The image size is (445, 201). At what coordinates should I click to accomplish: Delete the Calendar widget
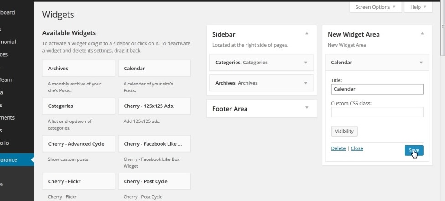(x=338, y=148)
